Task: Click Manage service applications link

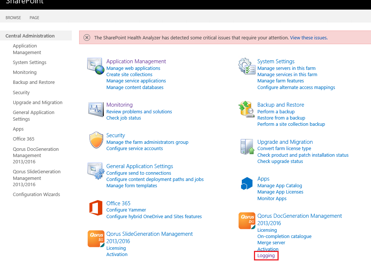Action: click(136, 81)
